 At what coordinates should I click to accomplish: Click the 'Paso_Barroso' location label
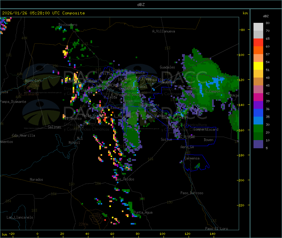click(x=192, y=193)
